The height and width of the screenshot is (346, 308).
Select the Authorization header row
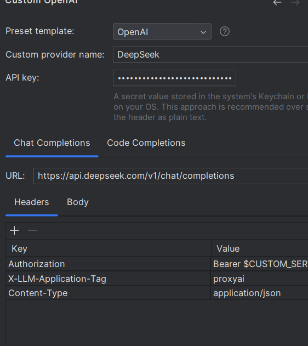tap(157, 264)
